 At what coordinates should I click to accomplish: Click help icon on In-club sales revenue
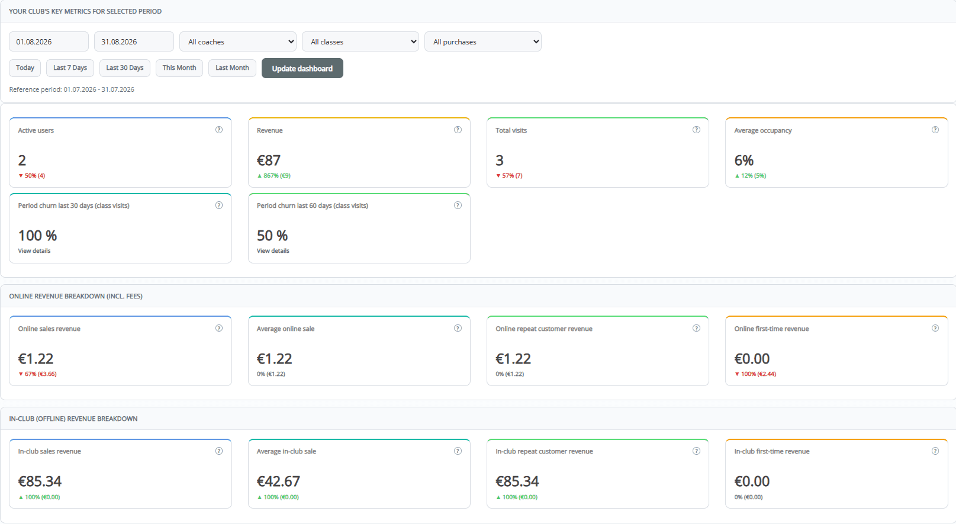[219, 451]
